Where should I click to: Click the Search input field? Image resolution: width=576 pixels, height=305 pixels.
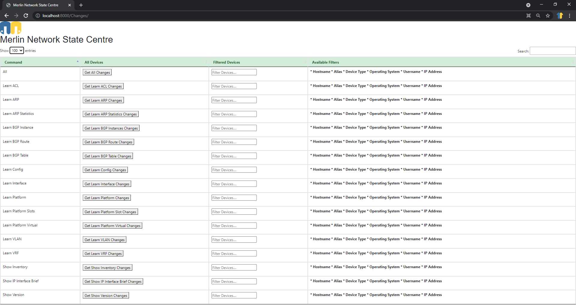(553, 51)
